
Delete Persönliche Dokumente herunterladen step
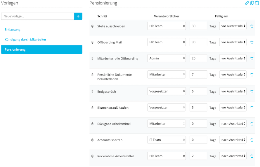[x=252, y=74]
